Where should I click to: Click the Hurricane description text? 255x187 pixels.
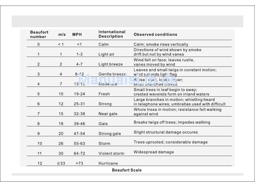tap(108, 163)
